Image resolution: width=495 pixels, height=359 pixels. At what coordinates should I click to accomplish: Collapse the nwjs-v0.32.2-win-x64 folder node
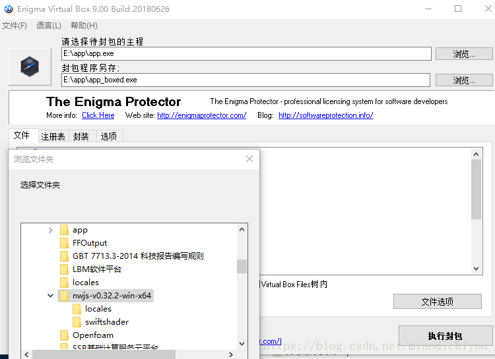51,296
